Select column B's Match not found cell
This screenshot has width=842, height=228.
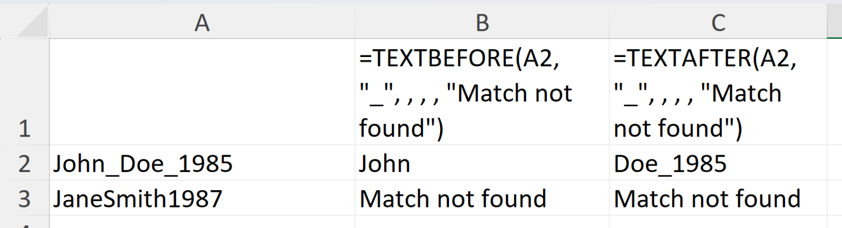(482, 198)
